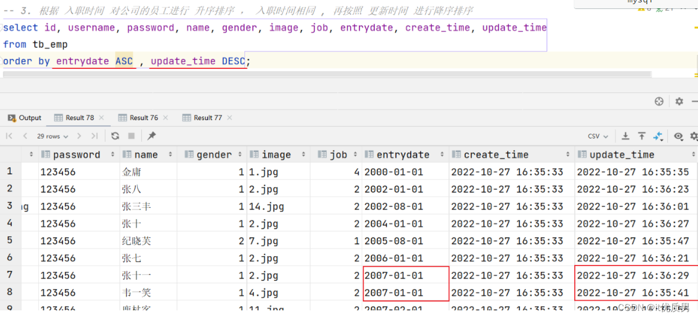Click tb_emp in the SQL editor
Image resolution: width=698 pixels, height=318 pixels.
pyautogui.click(x=50, y=45)
